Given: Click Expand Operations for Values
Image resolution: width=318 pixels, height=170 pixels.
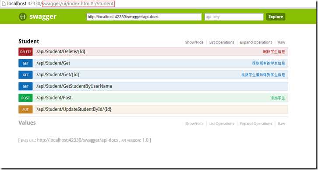Looking at the screenshot, I should coord(256,123).
